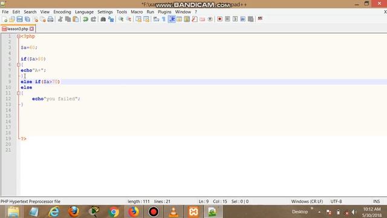Toggle word wrap in toolbar
The width and height of the screenshot is (387, 218).
(x=156, y=19)
